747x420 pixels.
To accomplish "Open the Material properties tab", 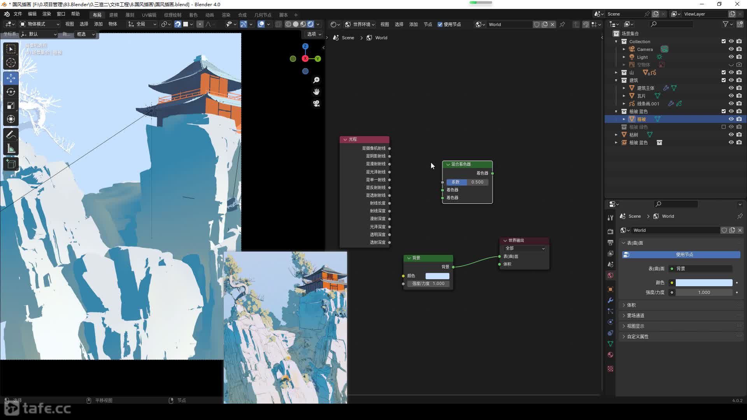I will pyautogui.click(x=610, y=355).
